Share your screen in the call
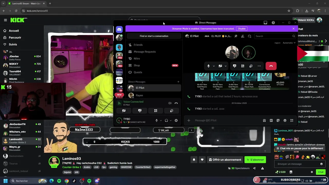Viewport: 329px width, 185px height. pos(234,66)
